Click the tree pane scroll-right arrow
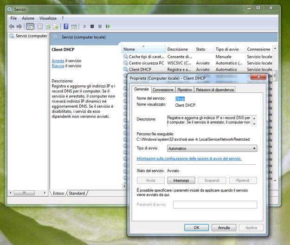Image resolution: width=290 pixels, height=245 pixels. click(45, 193)
